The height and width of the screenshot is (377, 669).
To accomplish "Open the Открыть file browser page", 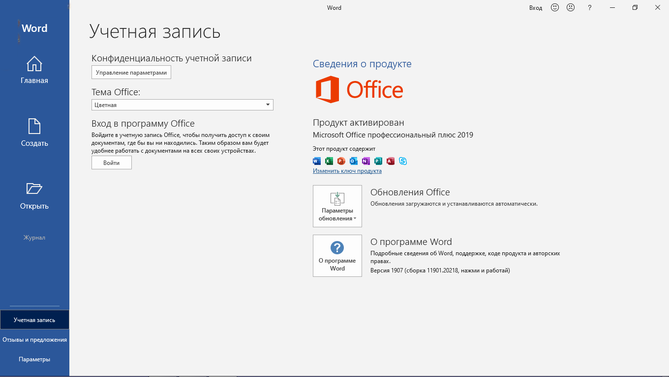I will click(x=34, y=196).
